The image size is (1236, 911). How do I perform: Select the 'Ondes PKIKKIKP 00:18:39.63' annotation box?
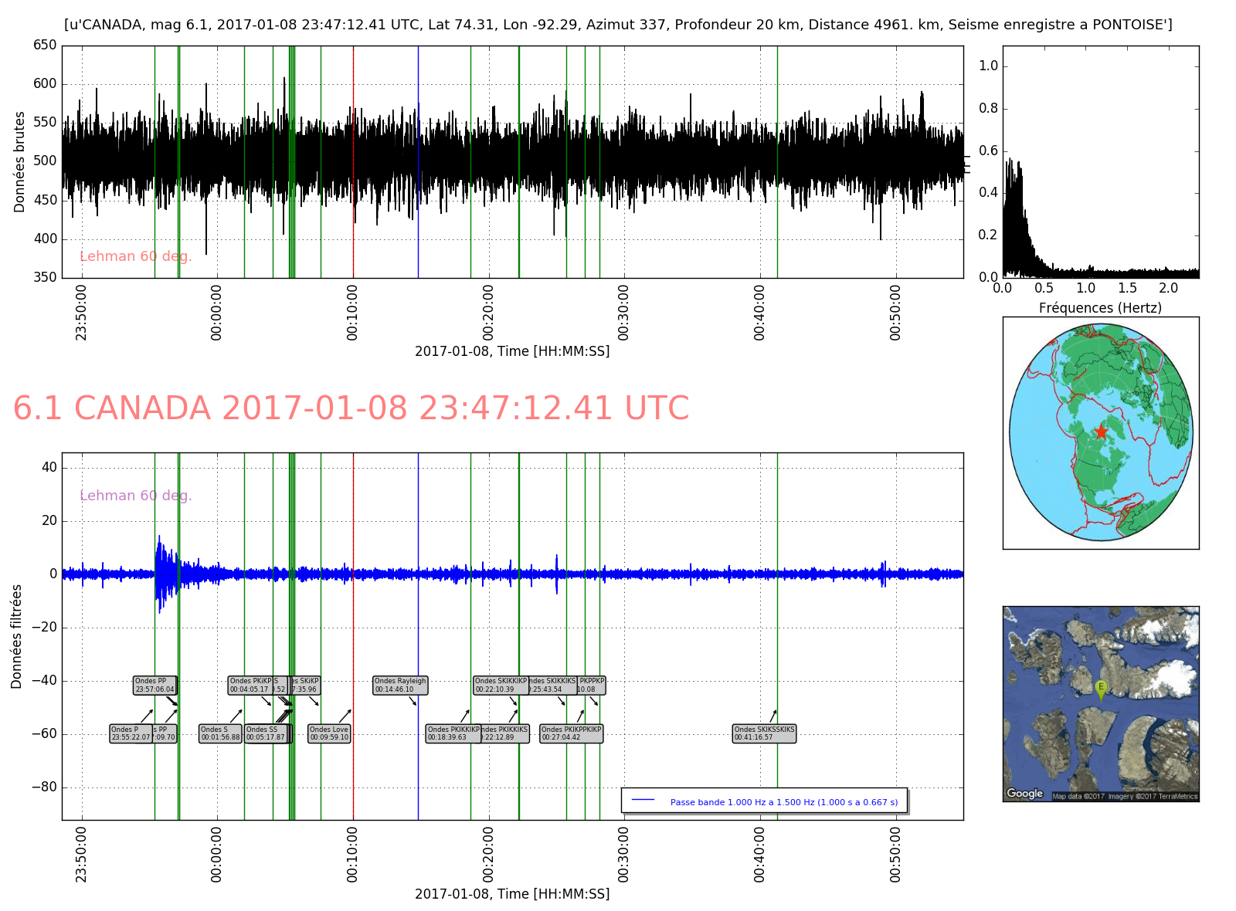(x=453, y=733)
